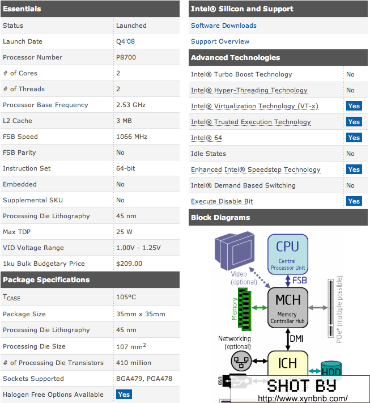Viewport: 370px width, 403px height.
Task: Click the Essentials section header
Action: [90, 9]
